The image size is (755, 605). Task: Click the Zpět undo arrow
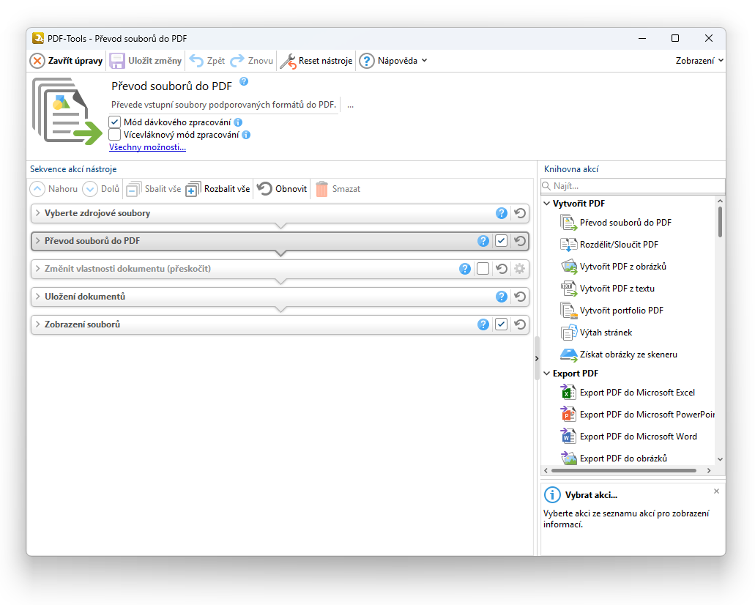(x=196, y=62)
